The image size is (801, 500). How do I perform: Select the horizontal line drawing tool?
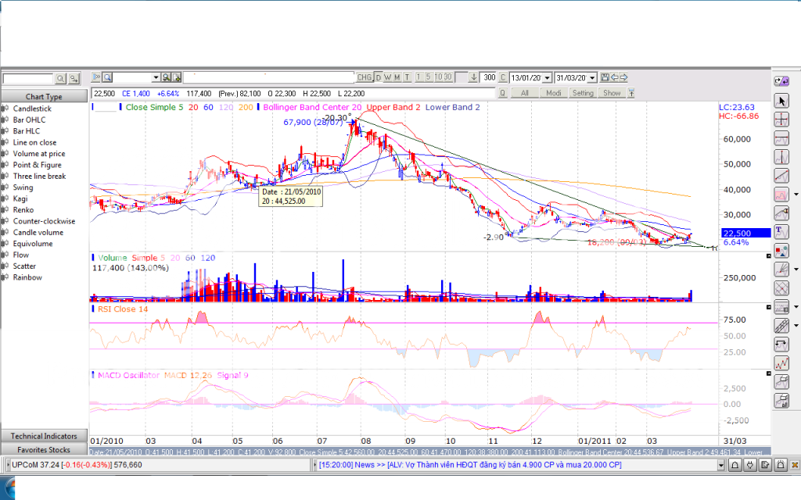781,138
